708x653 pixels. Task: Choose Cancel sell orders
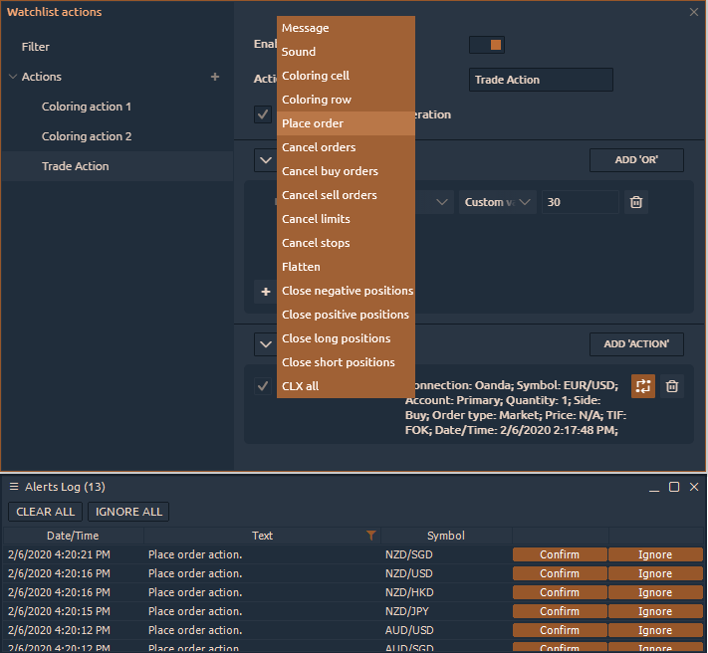(x=346, y=195)
